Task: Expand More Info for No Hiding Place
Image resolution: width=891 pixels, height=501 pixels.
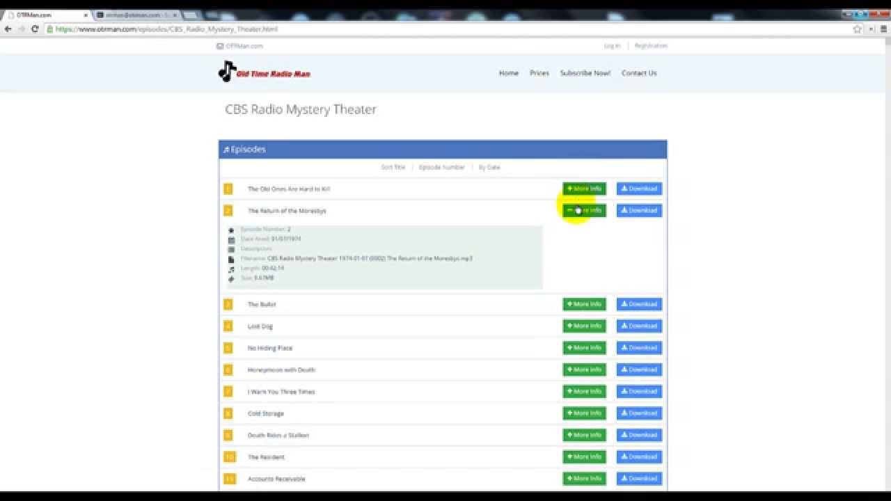Action: point(584,347)
